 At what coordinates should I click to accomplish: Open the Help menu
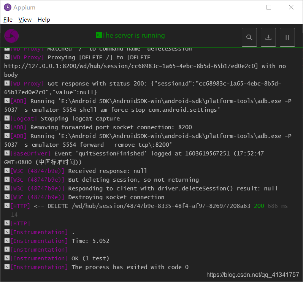click(x=44, y=20)
